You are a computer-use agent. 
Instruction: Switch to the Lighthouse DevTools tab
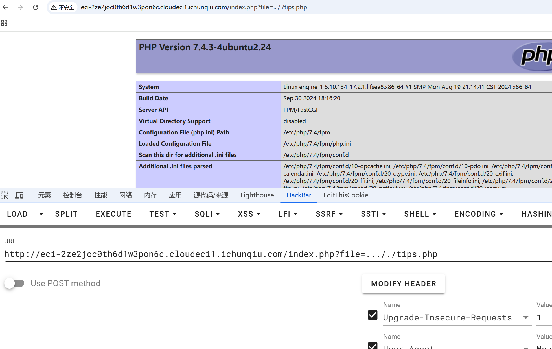pyautogui.click(x=257, y=195)
